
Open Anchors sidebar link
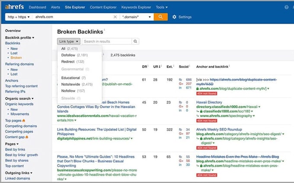pyautogui.click(x=12, y=80)
